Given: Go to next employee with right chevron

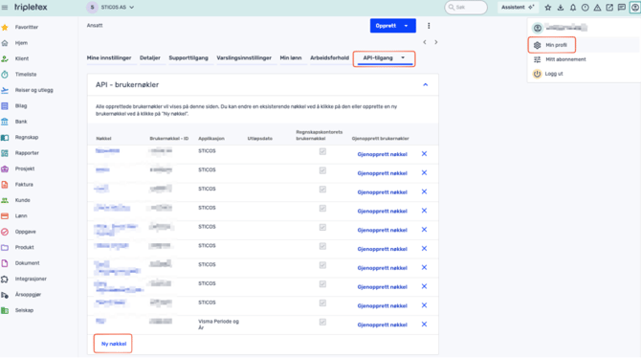Looking at the screenshot, I should tap(435, 42).
